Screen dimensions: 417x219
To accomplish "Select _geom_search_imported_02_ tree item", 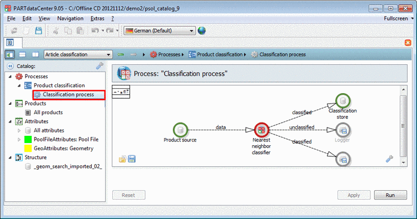I will (67, 166).
